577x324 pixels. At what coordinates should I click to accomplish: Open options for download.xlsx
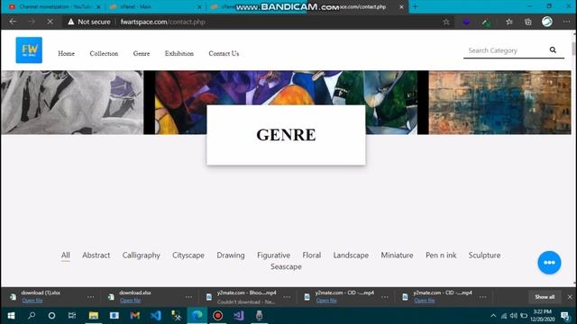pyautogui.click(x=188, y=297)
